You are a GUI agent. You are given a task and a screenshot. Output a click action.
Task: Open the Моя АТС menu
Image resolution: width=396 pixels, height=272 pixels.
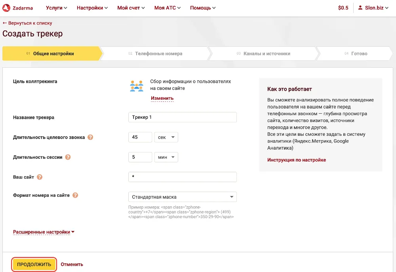tap(168, 8)
